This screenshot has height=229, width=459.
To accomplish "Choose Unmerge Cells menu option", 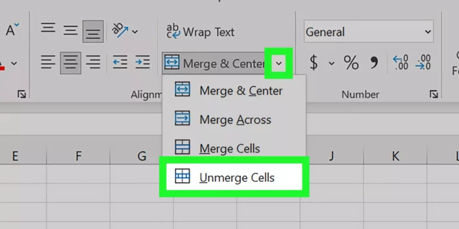I will pyautogui.click(x=234, y=177).
